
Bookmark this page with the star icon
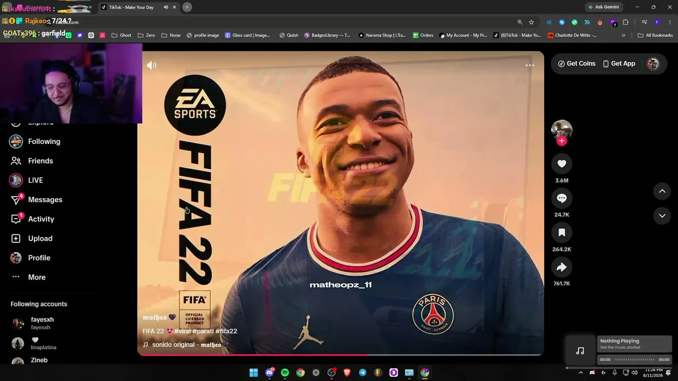531,22
